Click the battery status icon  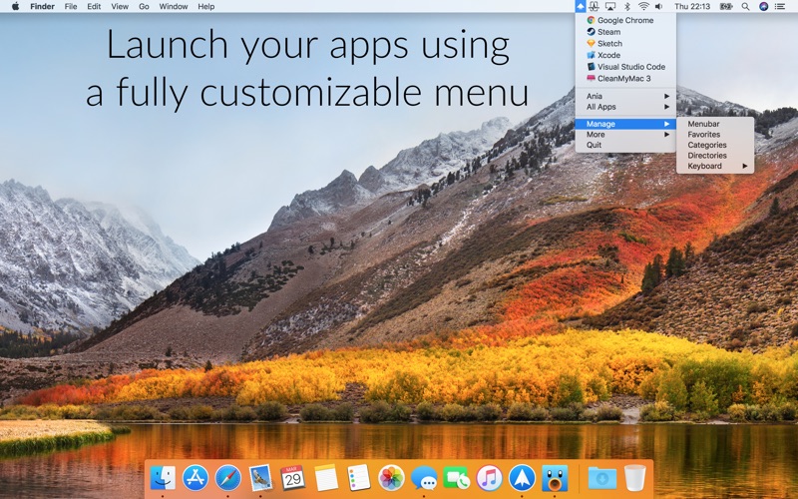[x=726, y=6]
